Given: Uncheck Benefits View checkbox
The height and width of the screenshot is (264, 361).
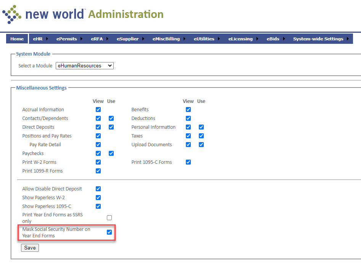Looking at the screenshot, I should point(188,110).
